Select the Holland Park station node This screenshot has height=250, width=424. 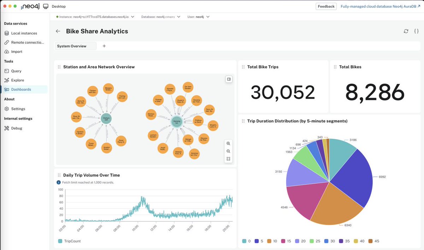pyautogui.click(x=178, y=153)
